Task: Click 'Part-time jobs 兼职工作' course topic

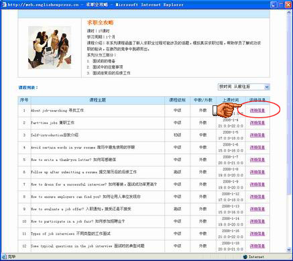Action: [x=52, y=123]
